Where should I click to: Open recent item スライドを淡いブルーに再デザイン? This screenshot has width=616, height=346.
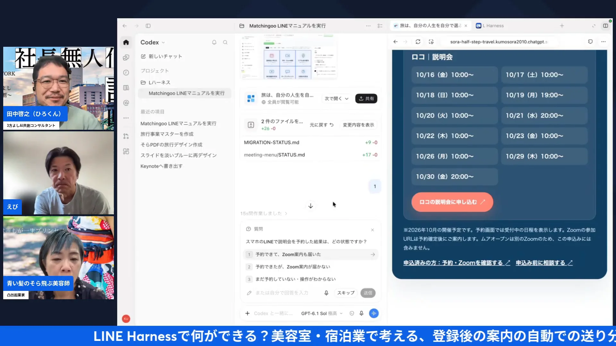tap(178, 155)
